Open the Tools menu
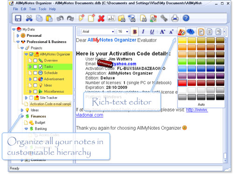The image size is (233, 175). [42, 9]
